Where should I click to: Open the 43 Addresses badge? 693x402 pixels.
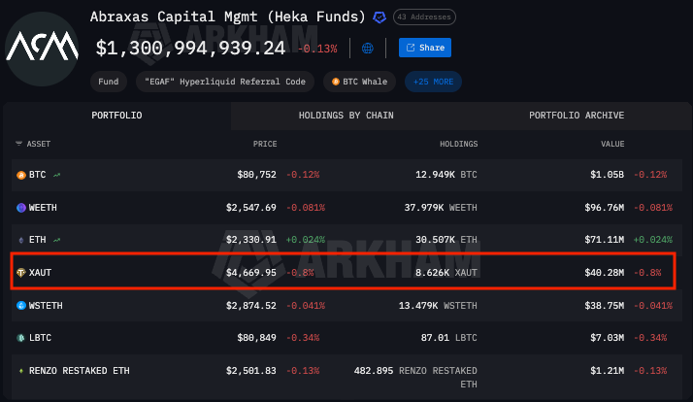pyautogui.click(x=424, y=17)
